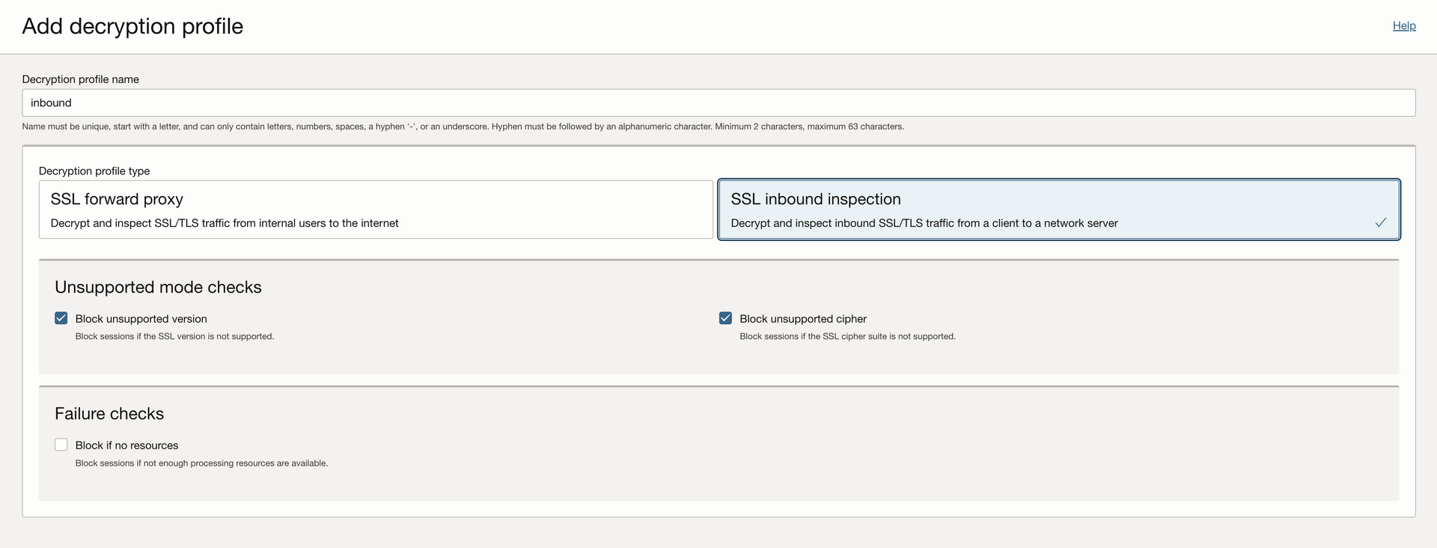1437x548 pixels.
Task: Click the "Decryption profile type" label
Action: point(94,171)
